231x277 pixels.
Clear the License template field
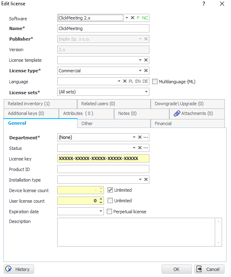click(146, 60)
